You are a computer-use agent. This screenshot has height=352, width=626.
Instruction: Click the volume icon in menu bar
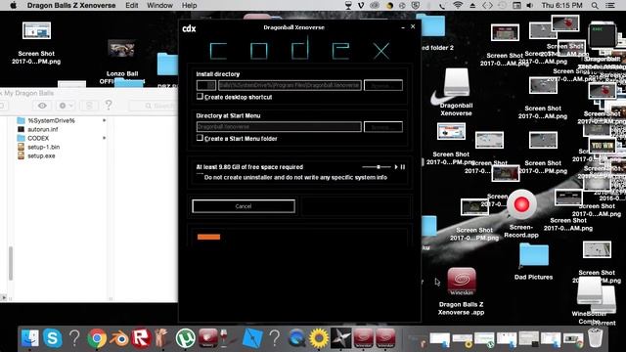pos(530,5)
